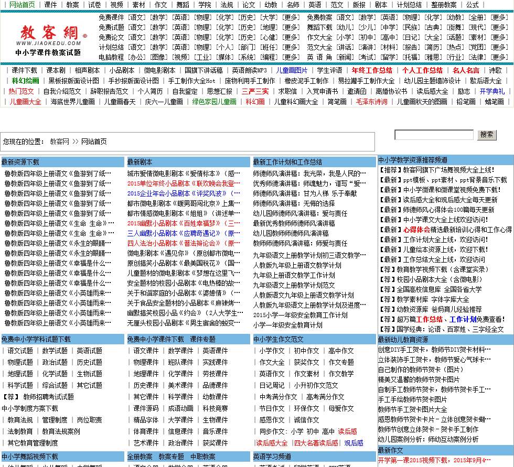Open 绿色家园儿童画 green link
The width and height of the screenshot is (514, 467).
(x=214, y=102)
